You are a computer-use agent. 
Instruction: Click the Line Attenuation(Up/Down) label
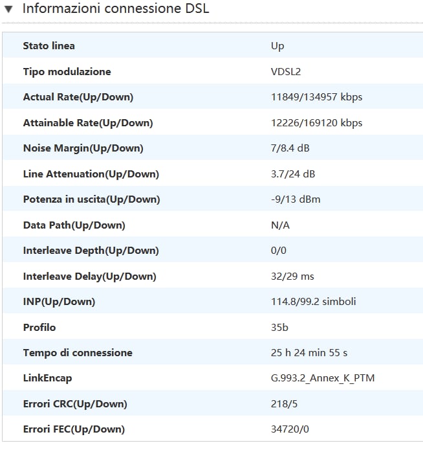pyautogui.click(x=91, y=174)
